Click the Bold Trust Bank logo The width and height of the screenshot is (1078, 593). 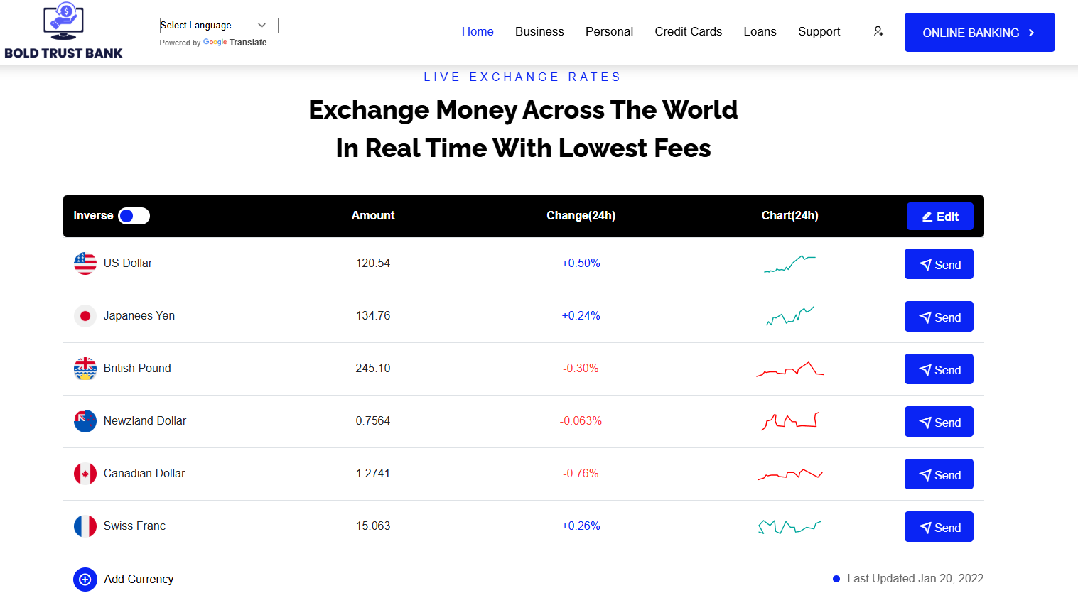coord(63,32)
